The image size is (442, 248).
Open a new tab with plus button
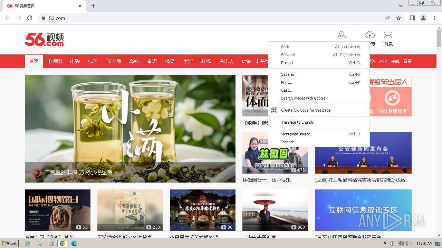[x=93, y=6]
